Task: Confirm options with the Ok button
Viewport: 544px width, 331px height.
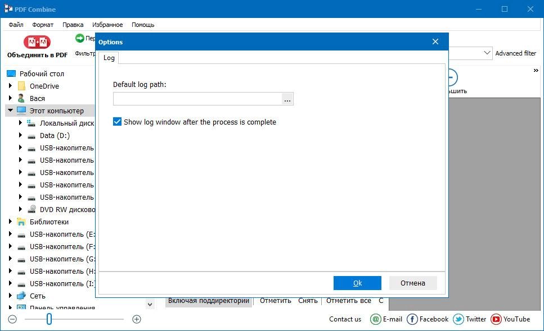Action: pos(357,283)
